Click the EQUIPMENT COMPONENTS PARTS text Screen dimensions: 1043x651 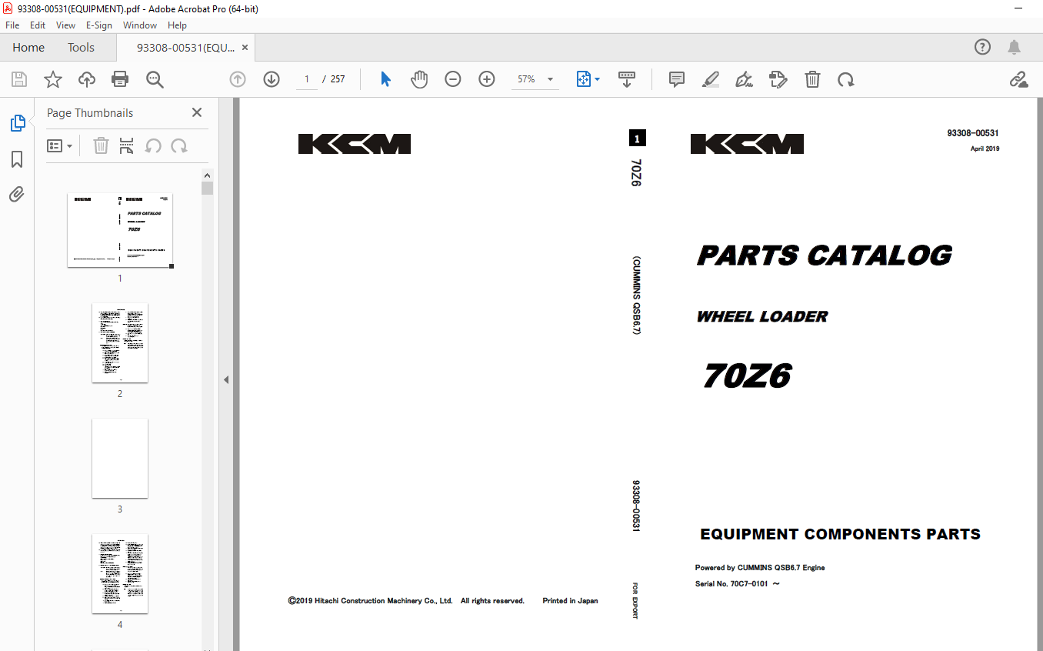(841, 534)
